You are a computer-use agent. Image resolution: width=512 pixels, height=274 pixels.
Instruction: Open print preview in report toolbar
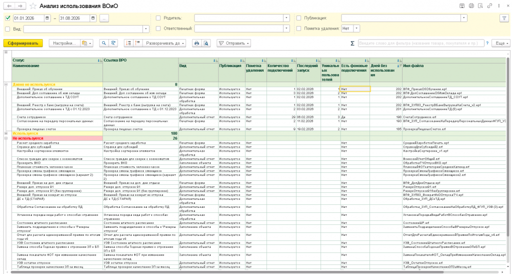point(205,43)
